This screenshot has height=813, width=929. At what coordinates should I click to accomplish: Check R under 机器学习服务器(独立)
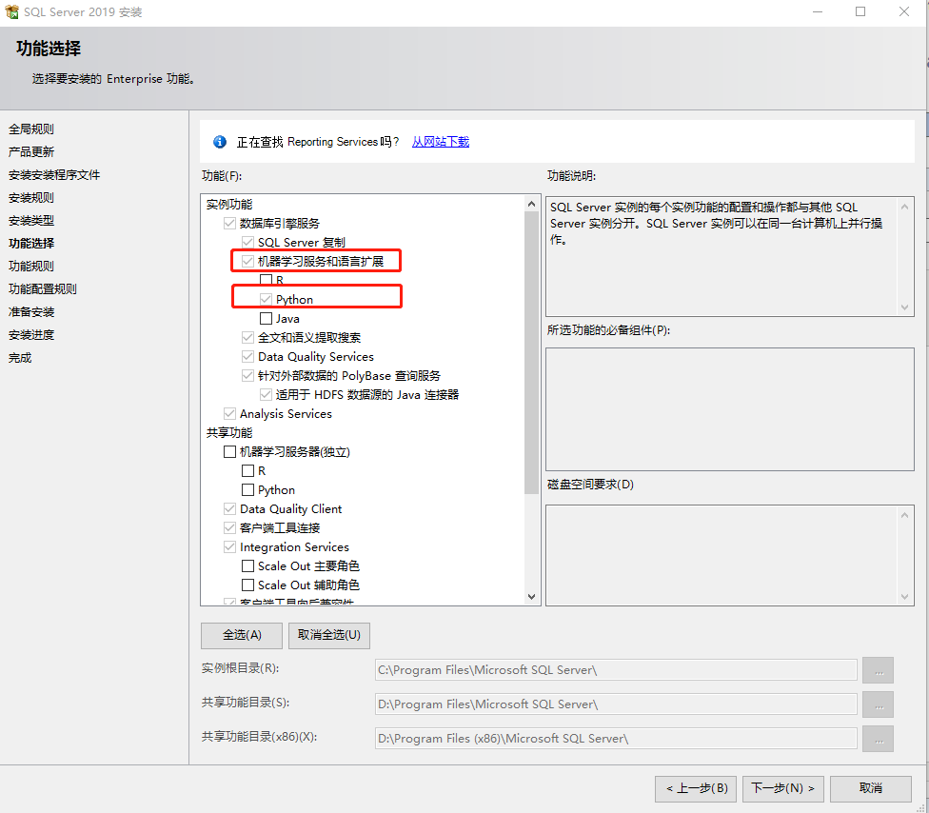click(x=247, y=470)
